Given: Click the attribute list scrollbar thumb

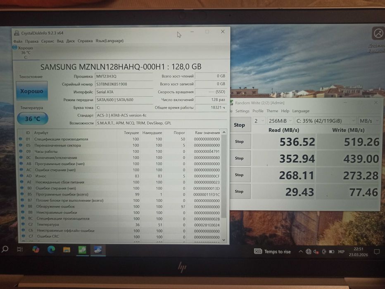Looking at the screenshot, I should click(x=223, y=176).
